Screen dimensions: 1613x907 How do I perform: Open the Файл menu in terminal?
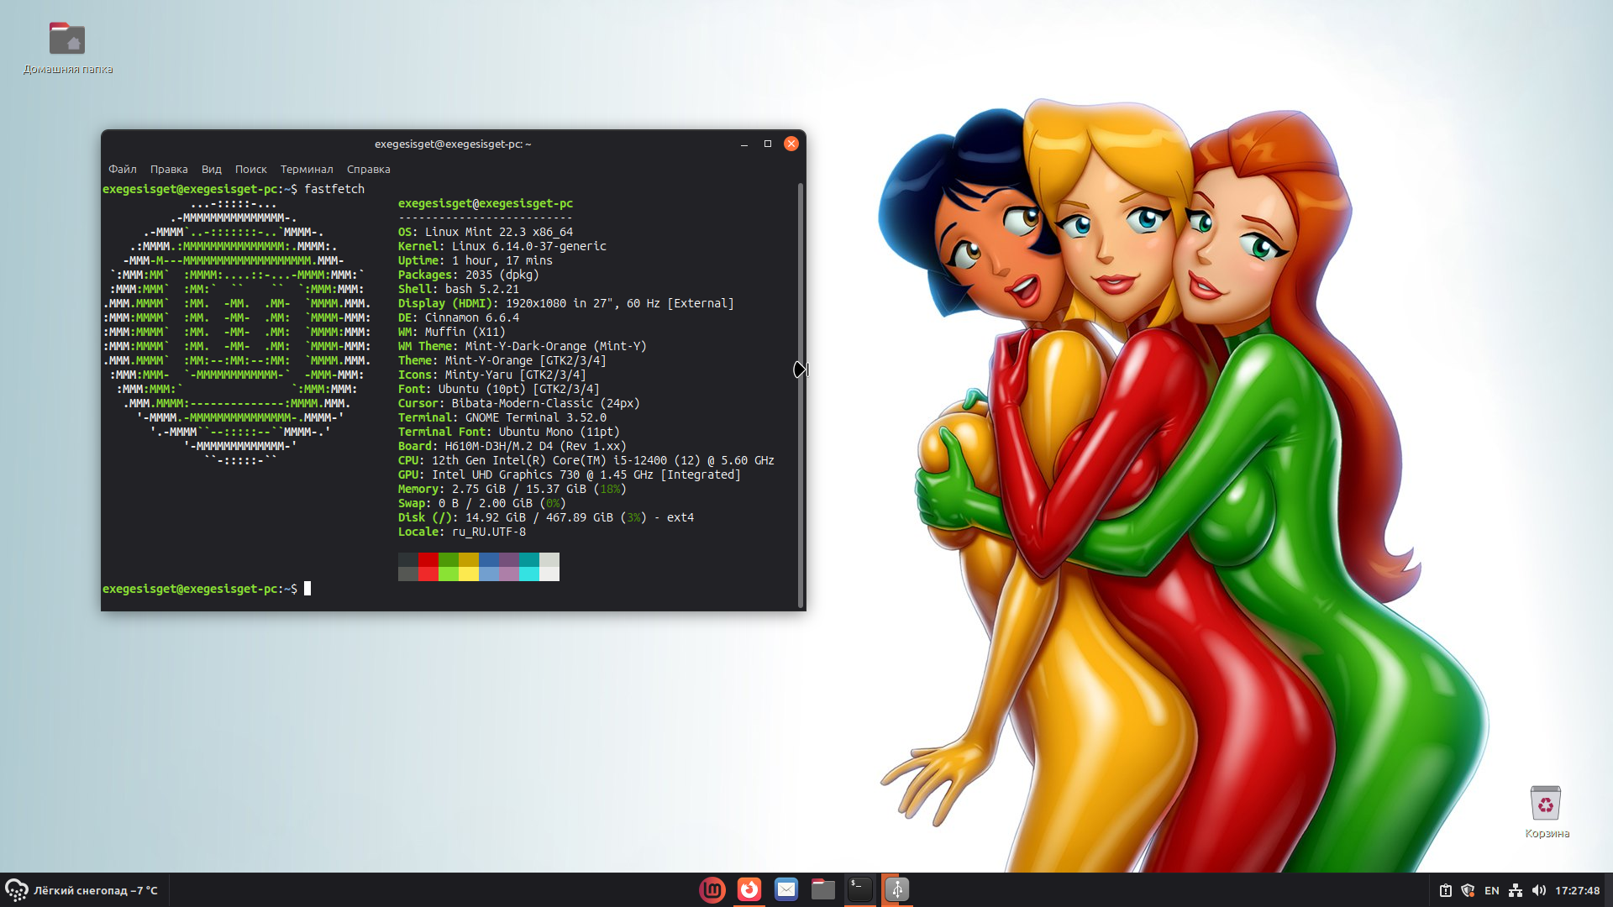tap(123, 169)
